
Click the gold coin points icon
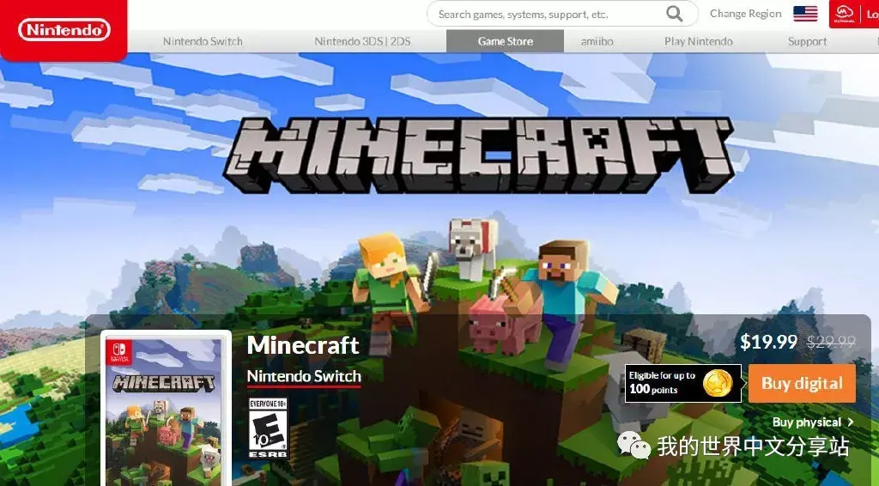coord(718,383)
